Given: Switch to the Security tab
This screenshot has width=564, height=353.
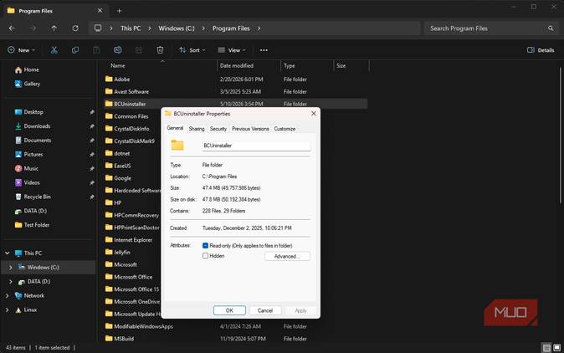Looking at the screenshot, I should coord(218,129).
